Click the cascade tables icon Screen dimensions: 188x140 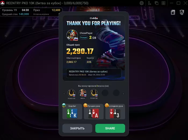157,3
